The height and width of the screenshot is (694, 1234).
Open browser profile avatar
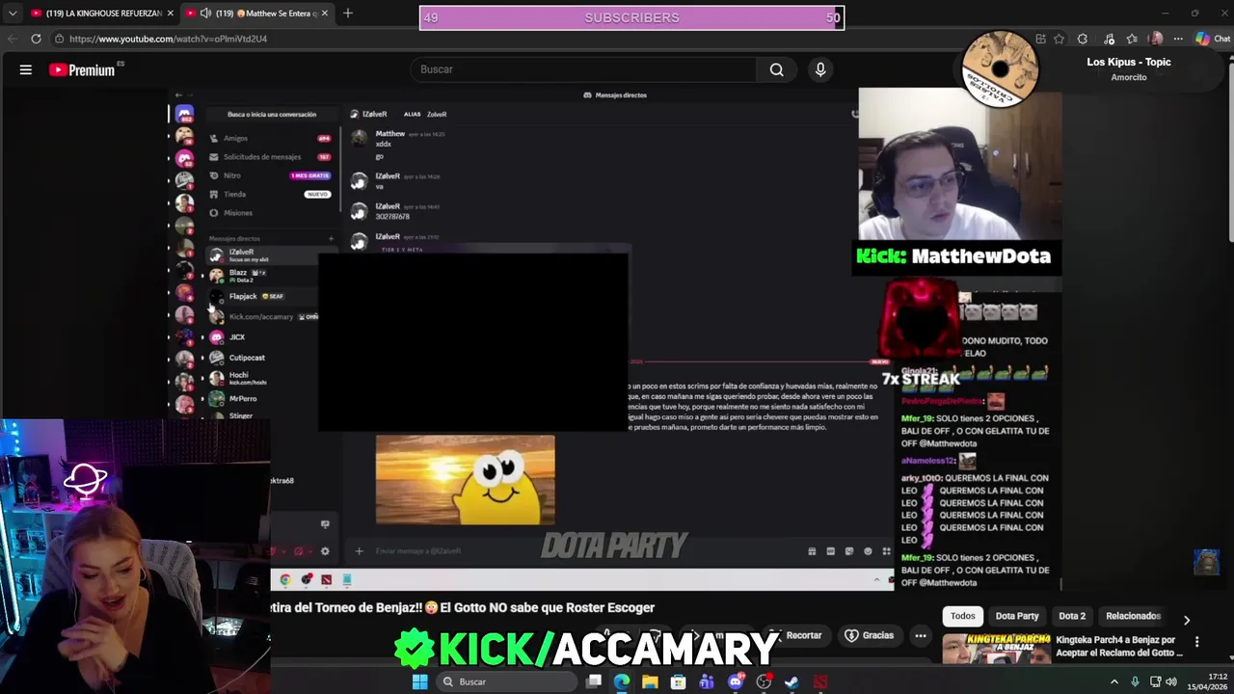click(x=1156, y=39)
